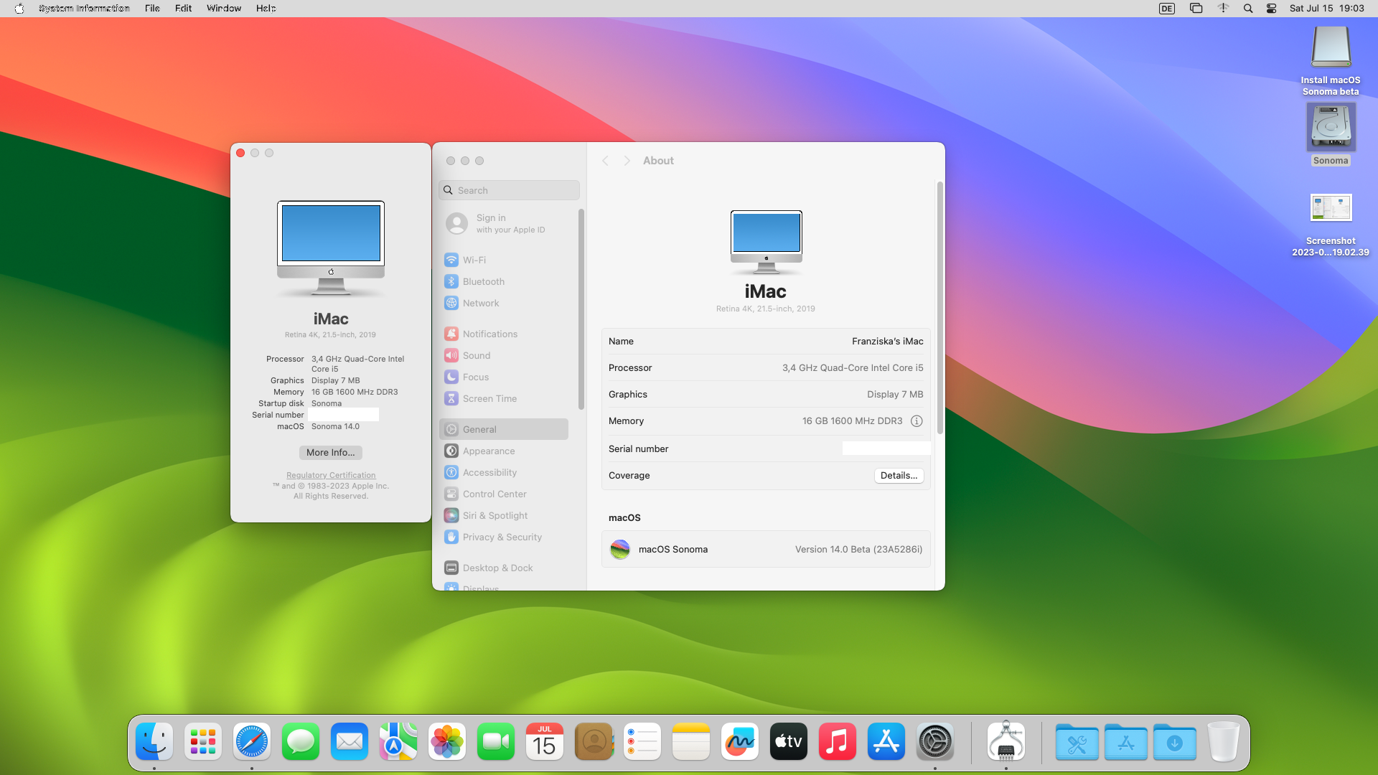This screenshot has height=775, width=1378.
Task: Click the About pane scrollbar
Action: [x=939, y=309]
